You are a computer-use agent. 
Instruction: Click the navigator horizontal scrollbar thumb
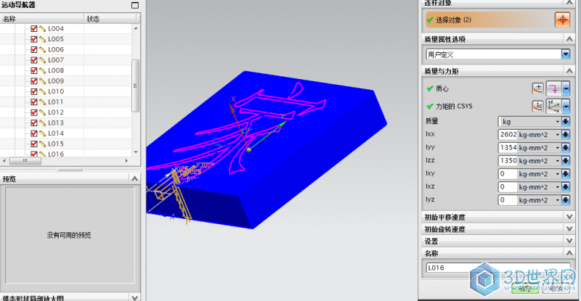click(25, 161)
